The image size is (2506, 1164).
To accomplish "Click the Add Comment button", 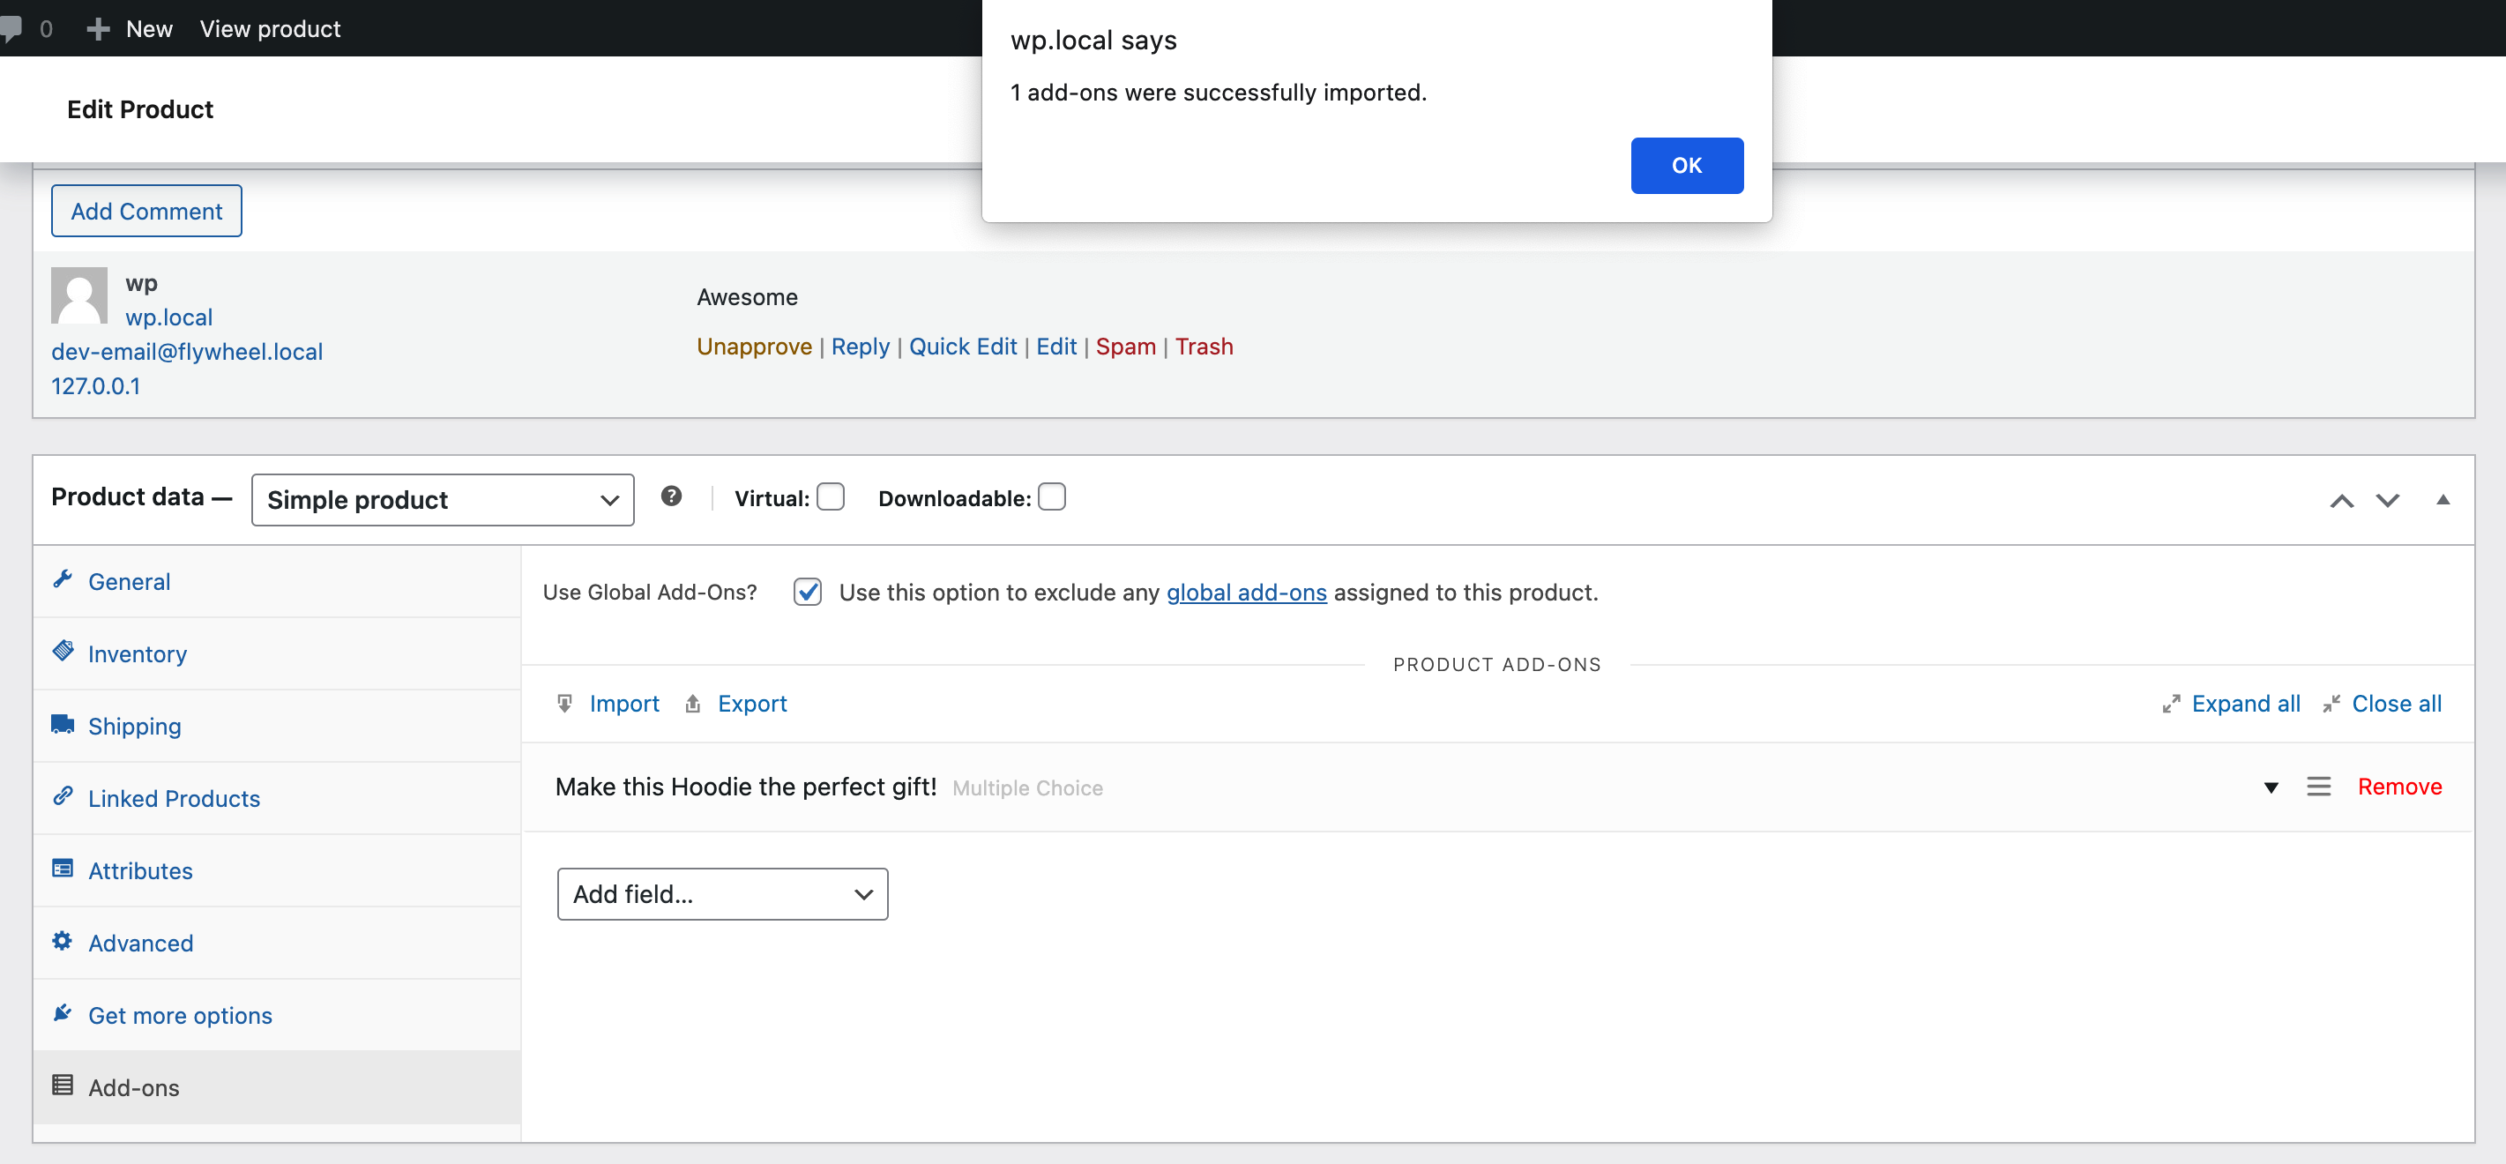I will (x=147, y=211).
